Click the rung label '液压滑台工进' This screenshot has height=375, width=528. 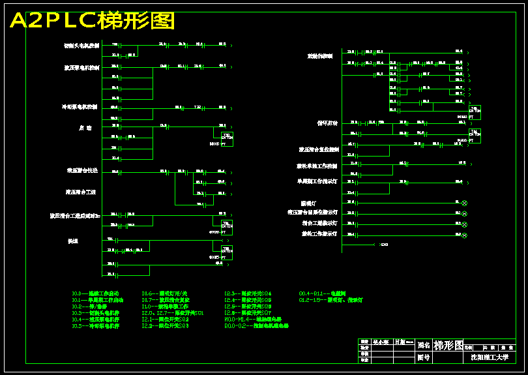click(81, 192)
